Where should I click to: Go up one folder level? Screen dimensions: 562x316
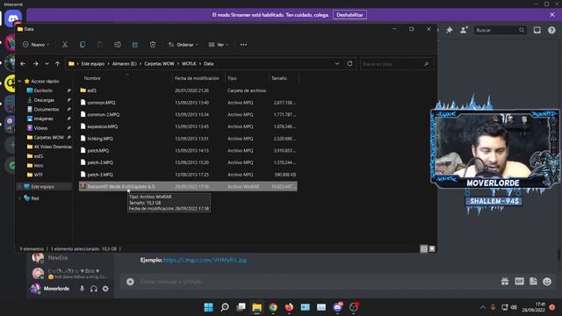[57, 64]
